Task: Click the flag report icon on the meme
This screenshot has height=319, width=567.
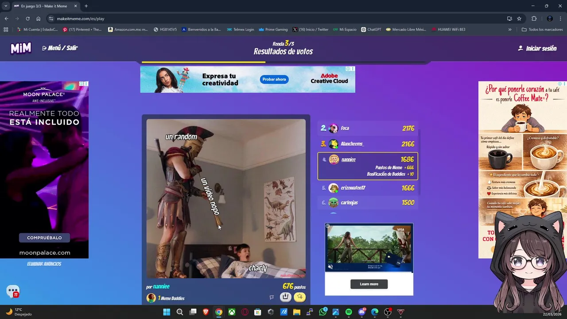Action: tap(272, 298)
